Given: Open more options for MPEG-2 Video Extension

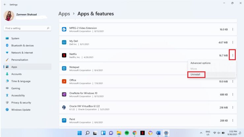Looking at the screenshot, I should pyautogui.click(x=233, y=29).
